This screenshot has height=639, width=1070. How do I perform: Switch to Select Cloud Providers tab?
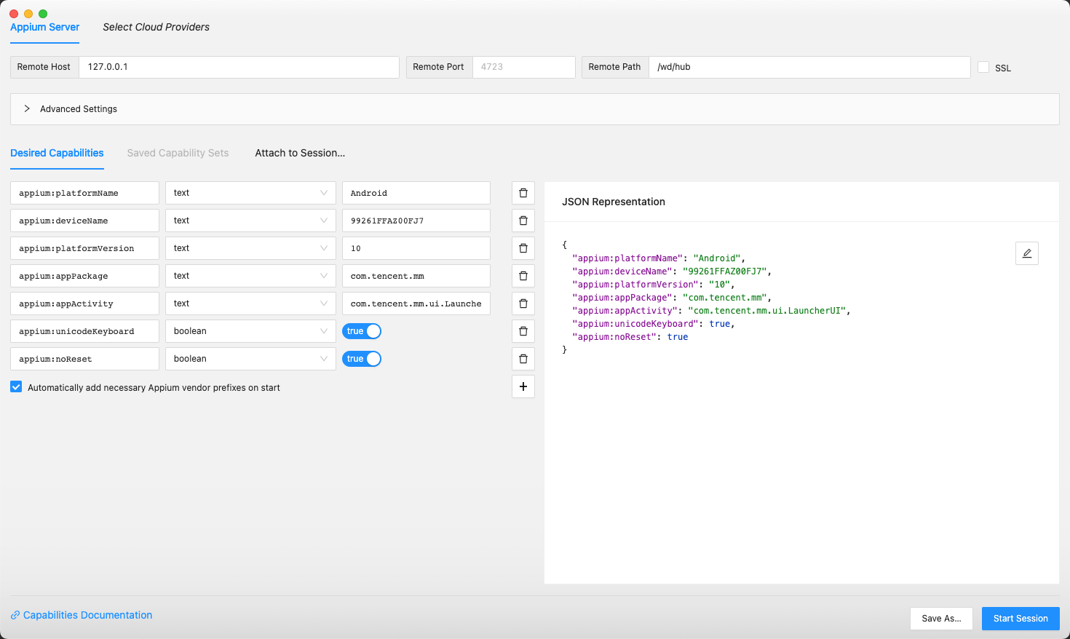point(156,27)
